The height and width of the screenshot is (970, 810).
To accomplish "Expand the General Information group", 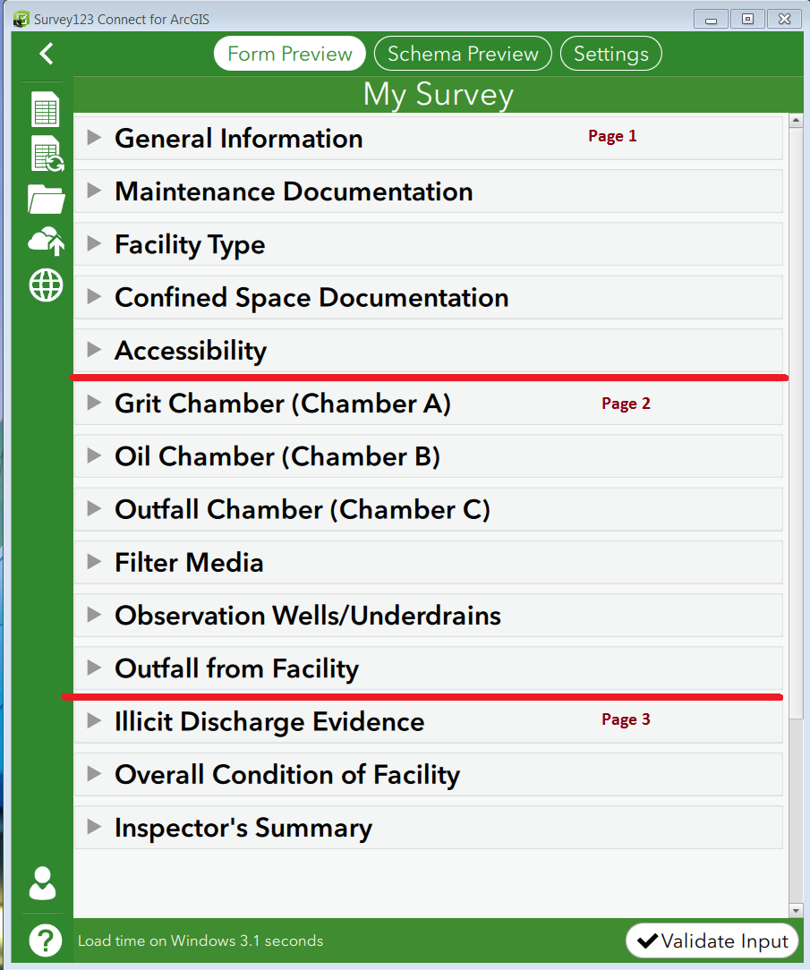I will [428, 138].
